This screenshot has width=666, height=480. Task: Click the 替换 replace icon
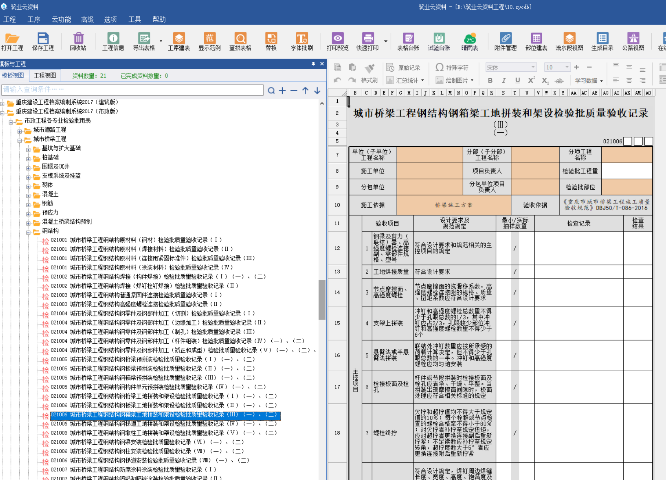(x=271, y=42)
